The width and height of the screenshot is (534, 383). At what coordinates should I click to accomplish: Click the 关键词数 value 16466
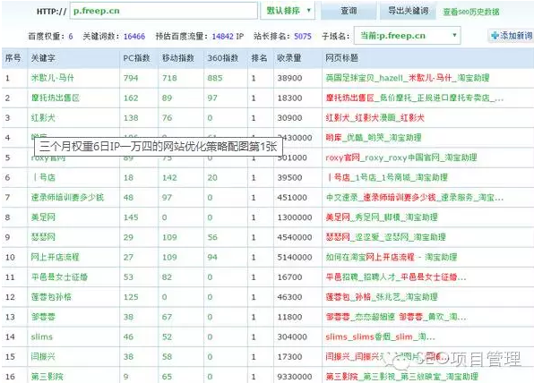click(134, 36)
